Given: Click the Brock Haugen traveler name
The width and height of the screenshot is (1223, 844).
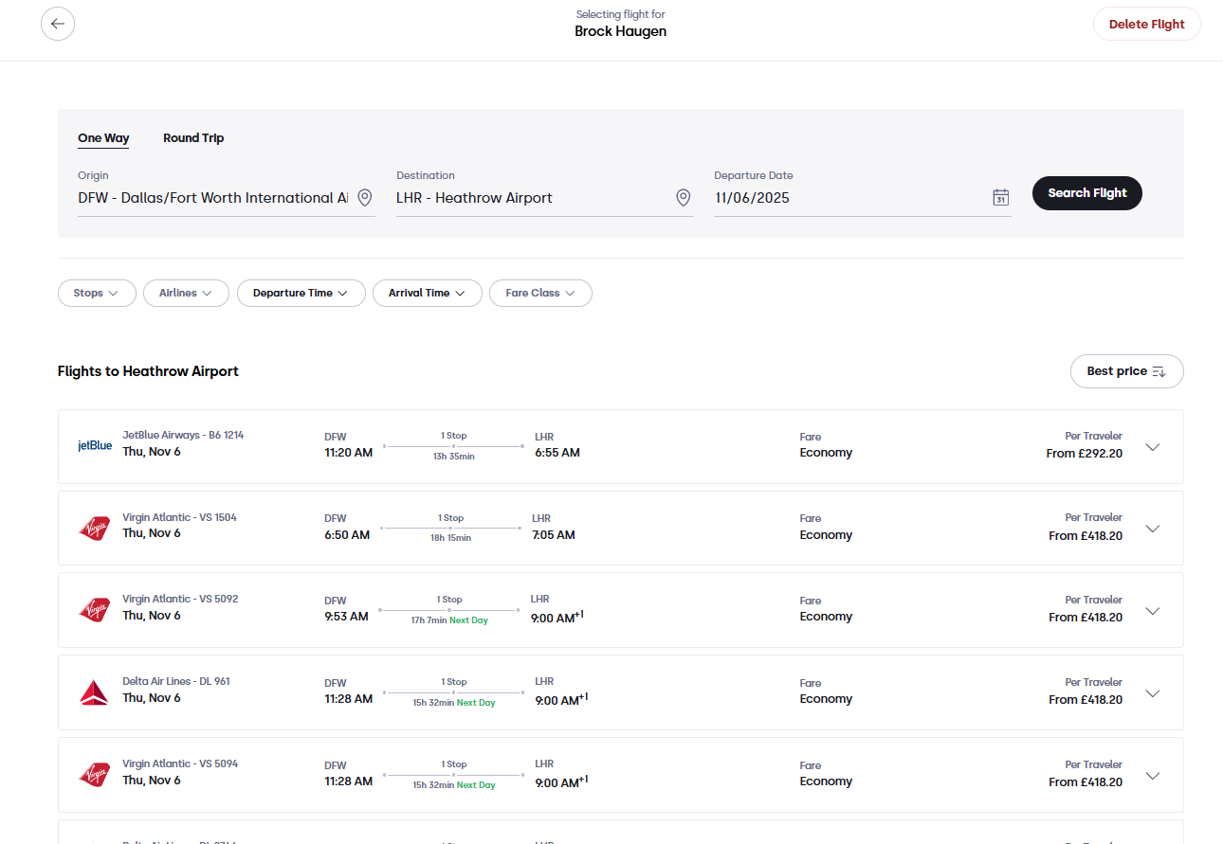Looking at the screenshot, I should pyautogui.click(x=621, y=31).
